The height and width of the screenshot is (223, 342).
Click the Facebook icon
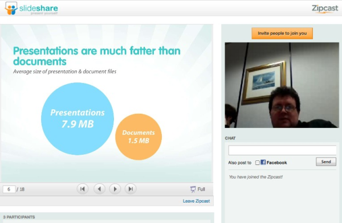(x=263, y=162)
